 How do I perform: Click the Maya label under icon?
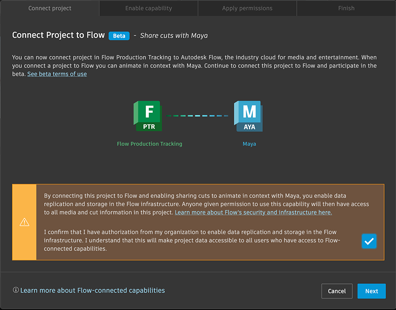coord(249,144)
